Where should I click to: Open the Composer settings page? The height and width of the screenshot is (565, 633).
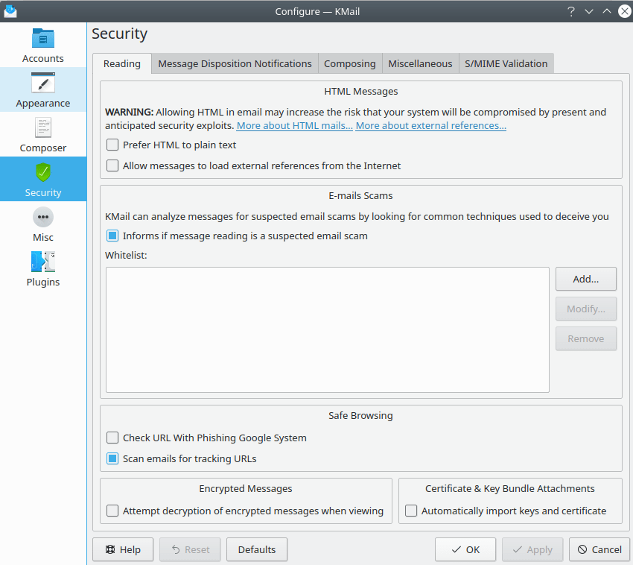coord(43,134)
